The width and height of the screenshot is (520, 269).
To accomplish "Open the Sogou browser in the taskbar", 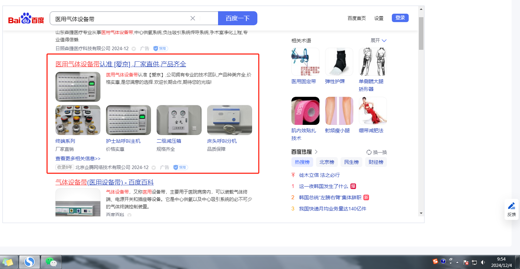I will [29, 262].
